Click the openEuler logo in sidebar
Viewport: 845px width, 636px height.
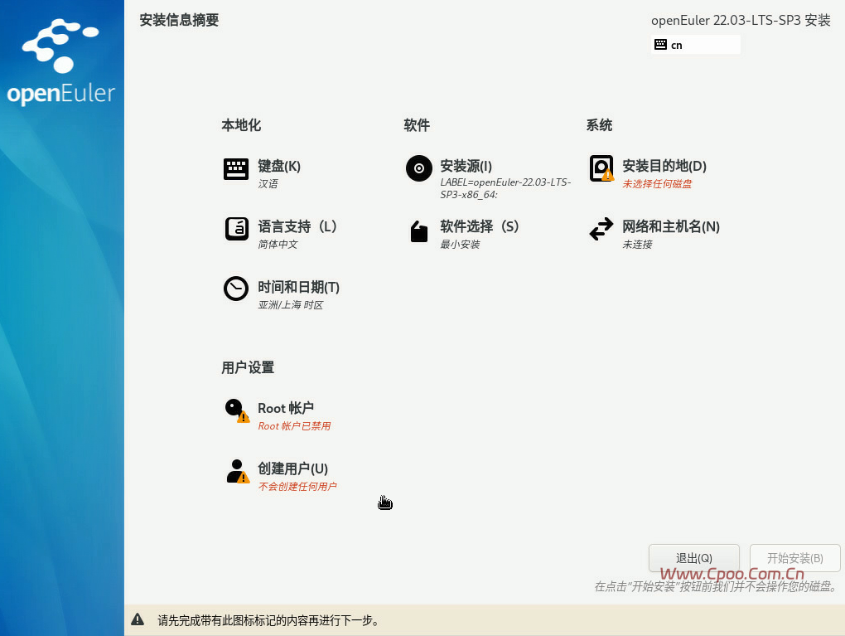click(61, 61)
